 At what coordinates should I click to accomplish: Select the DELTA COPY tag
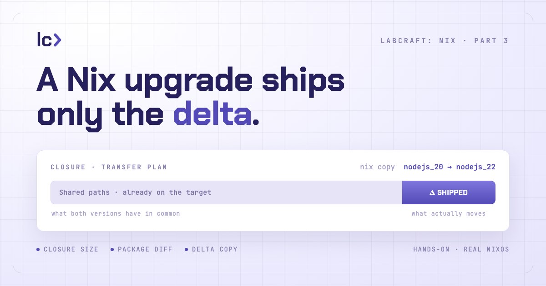coord(211,249)
